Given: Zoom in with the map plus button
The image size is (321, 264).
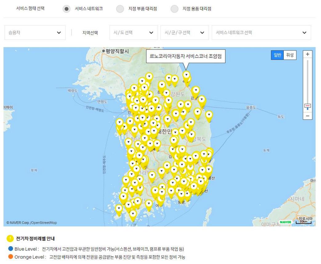Looking at the screenshot, I should coord(307,54).
